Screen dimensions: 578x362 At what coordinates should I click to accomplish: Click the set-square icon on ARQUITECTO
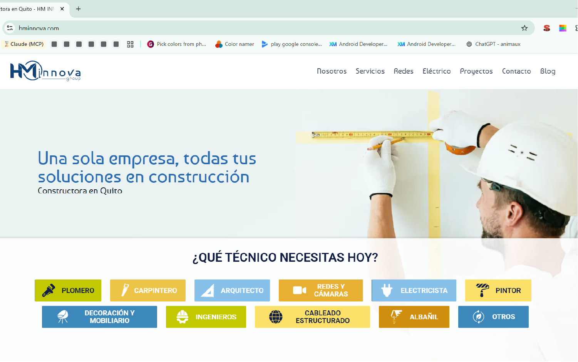point(208,290)
